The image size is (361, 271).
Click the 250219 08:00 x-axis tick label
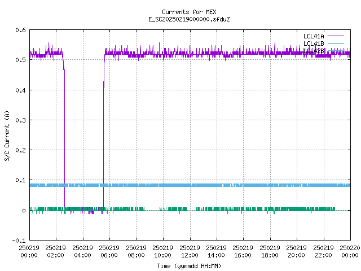136,252
